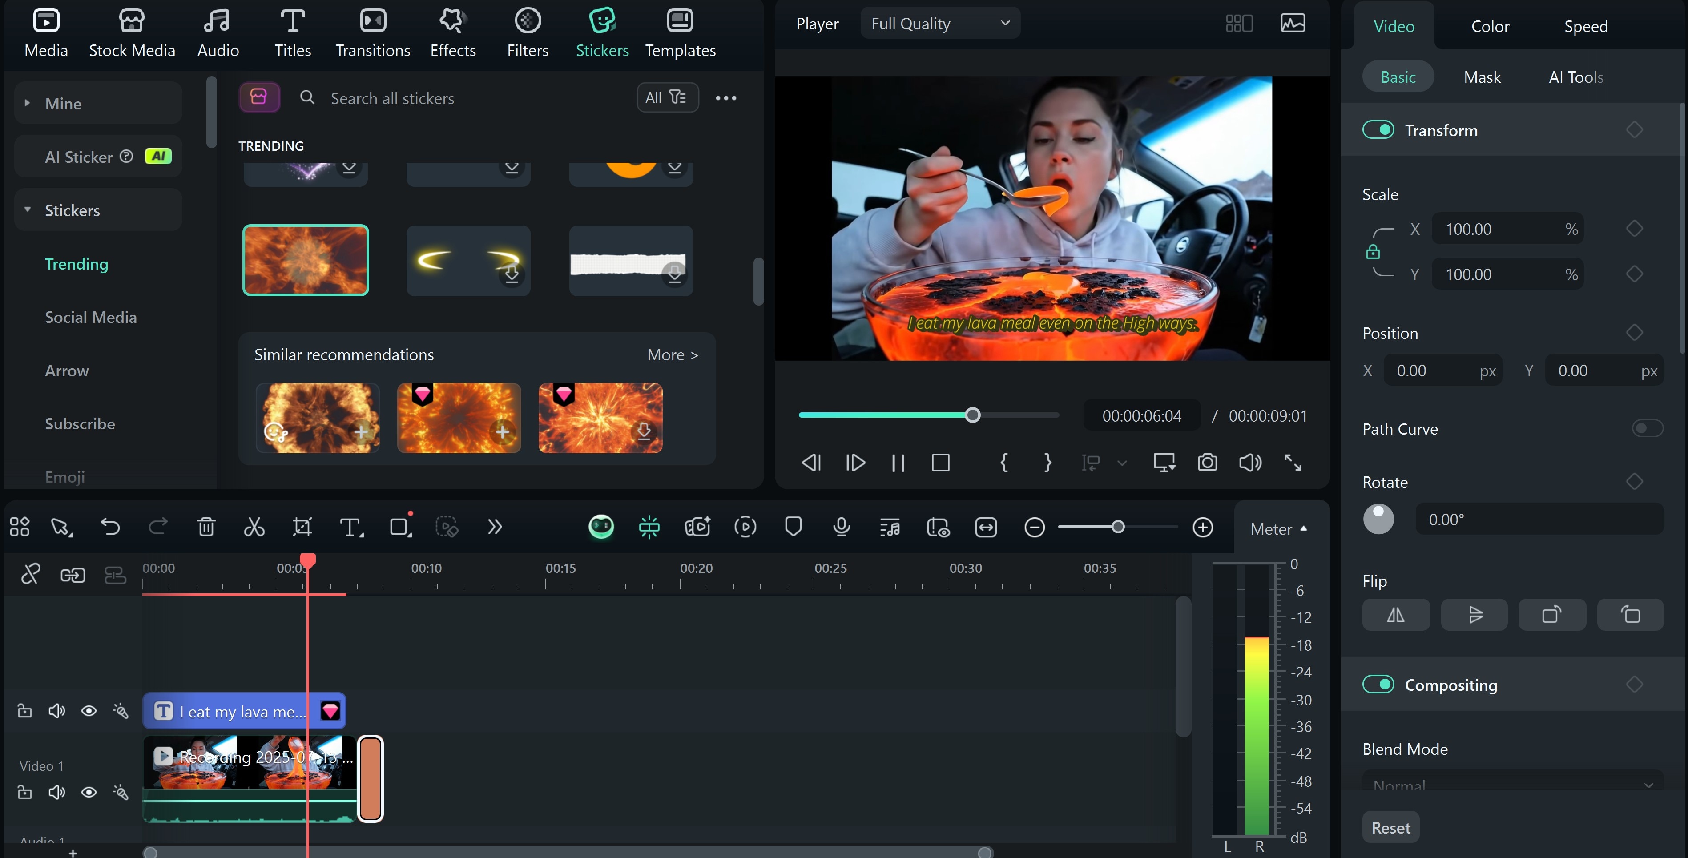Click the playback progress slider handle

pos(972,415)
